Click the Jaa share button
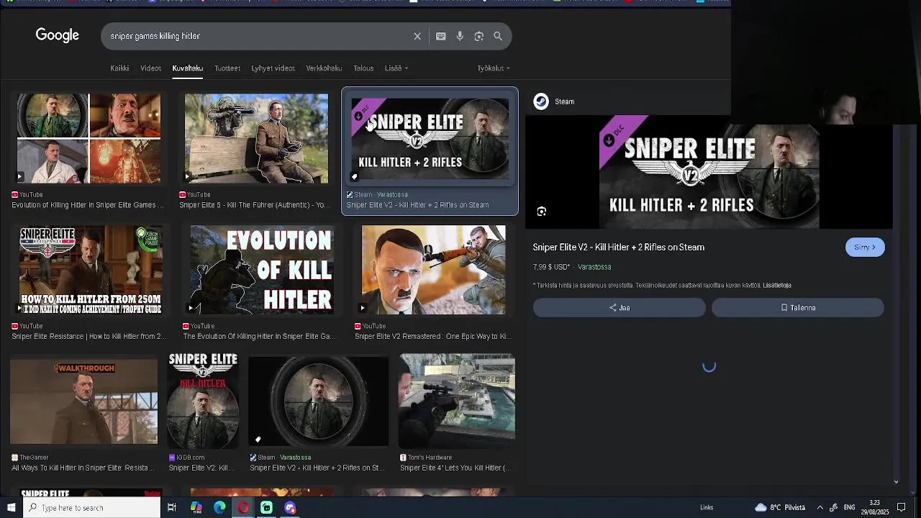921x518 pixels. click(x=620, y=308)
